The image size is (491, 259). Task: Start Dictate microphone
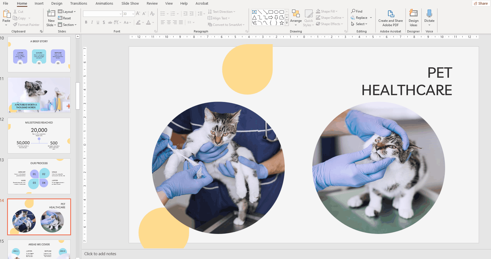point(429,14)
